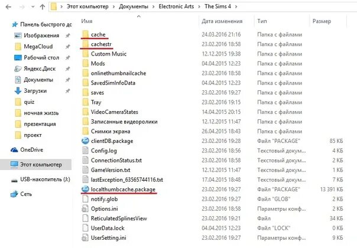Sort by Тип column header
The image size is (357, 248).
pos(262,21)
